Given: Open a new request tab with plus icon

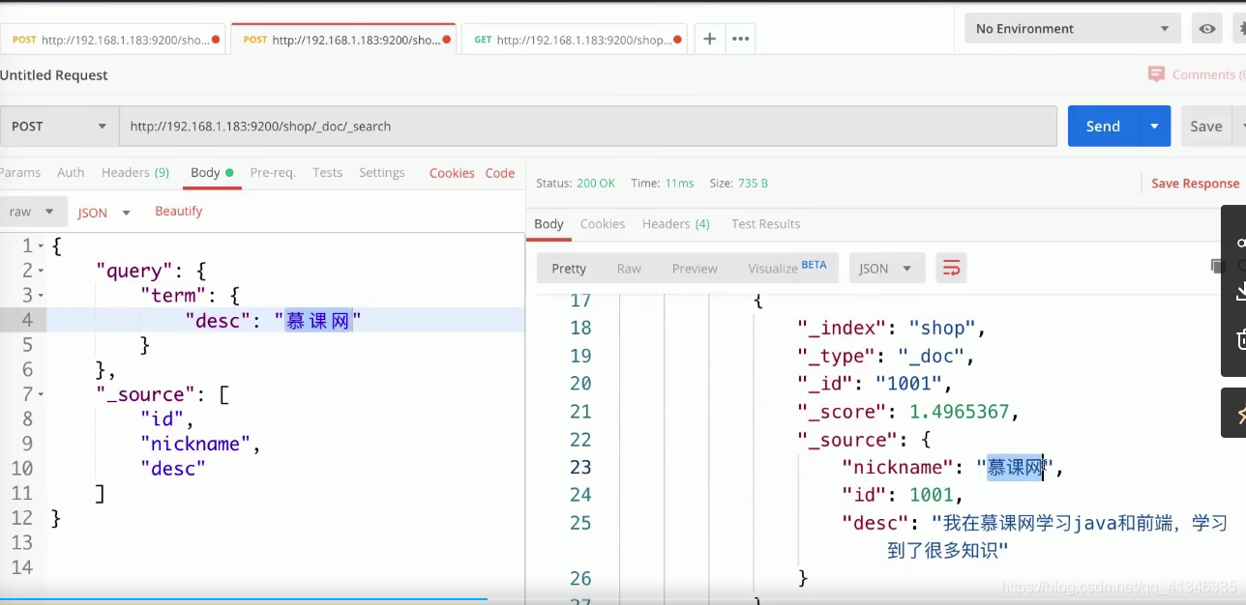Looking at the screenshot, I should (x=709, y=39).
